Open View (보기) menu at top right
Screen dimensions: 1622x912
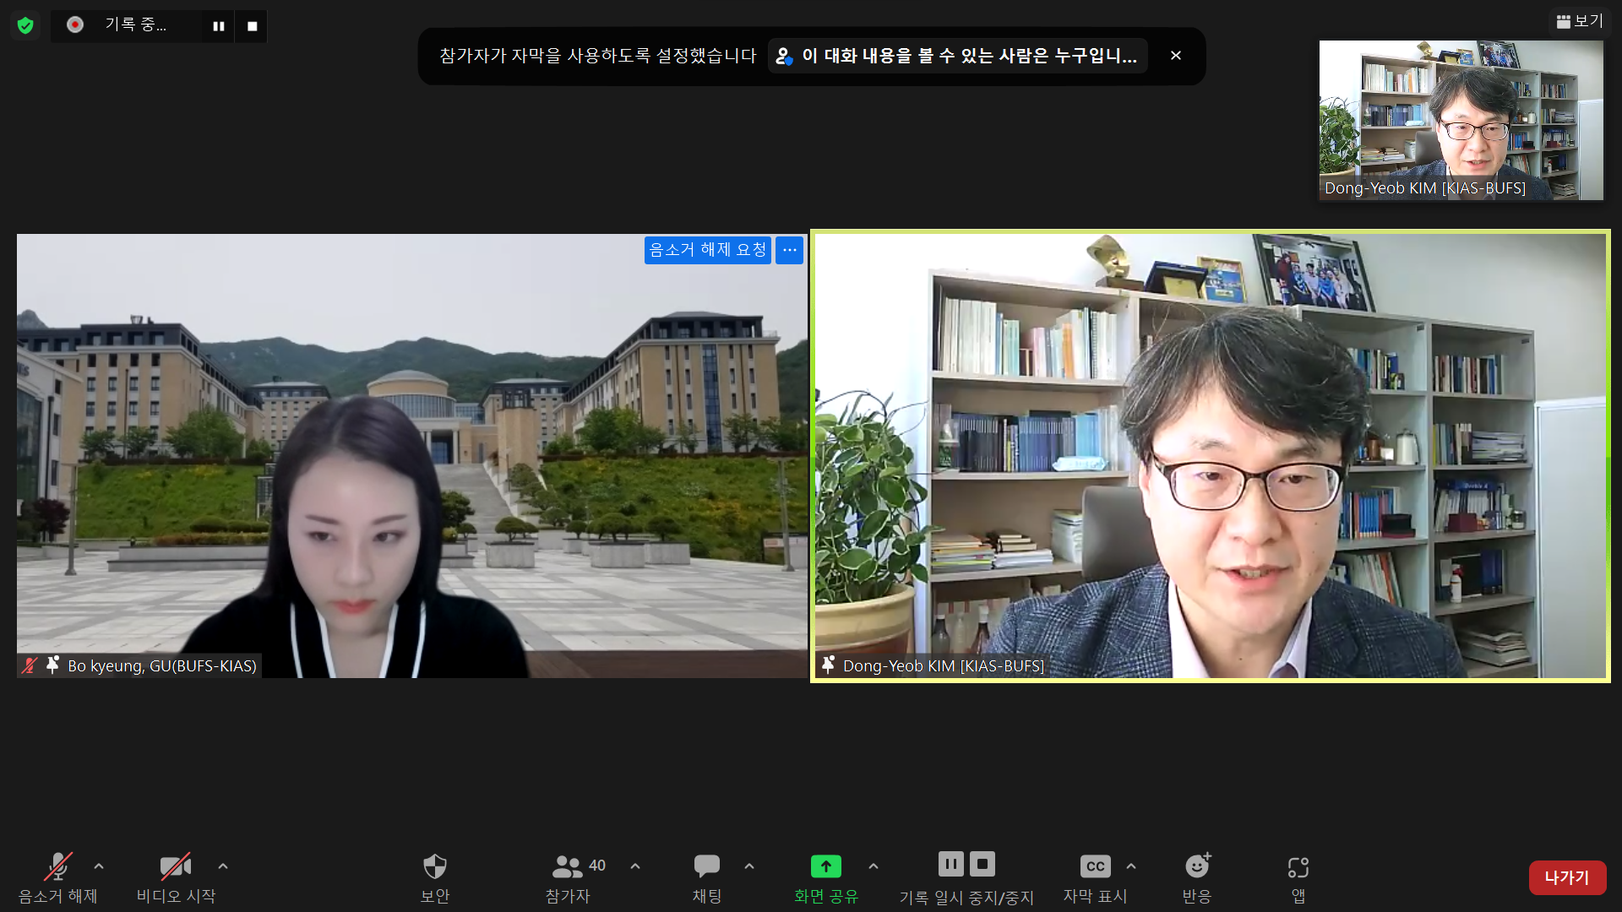pos(1580,21)
